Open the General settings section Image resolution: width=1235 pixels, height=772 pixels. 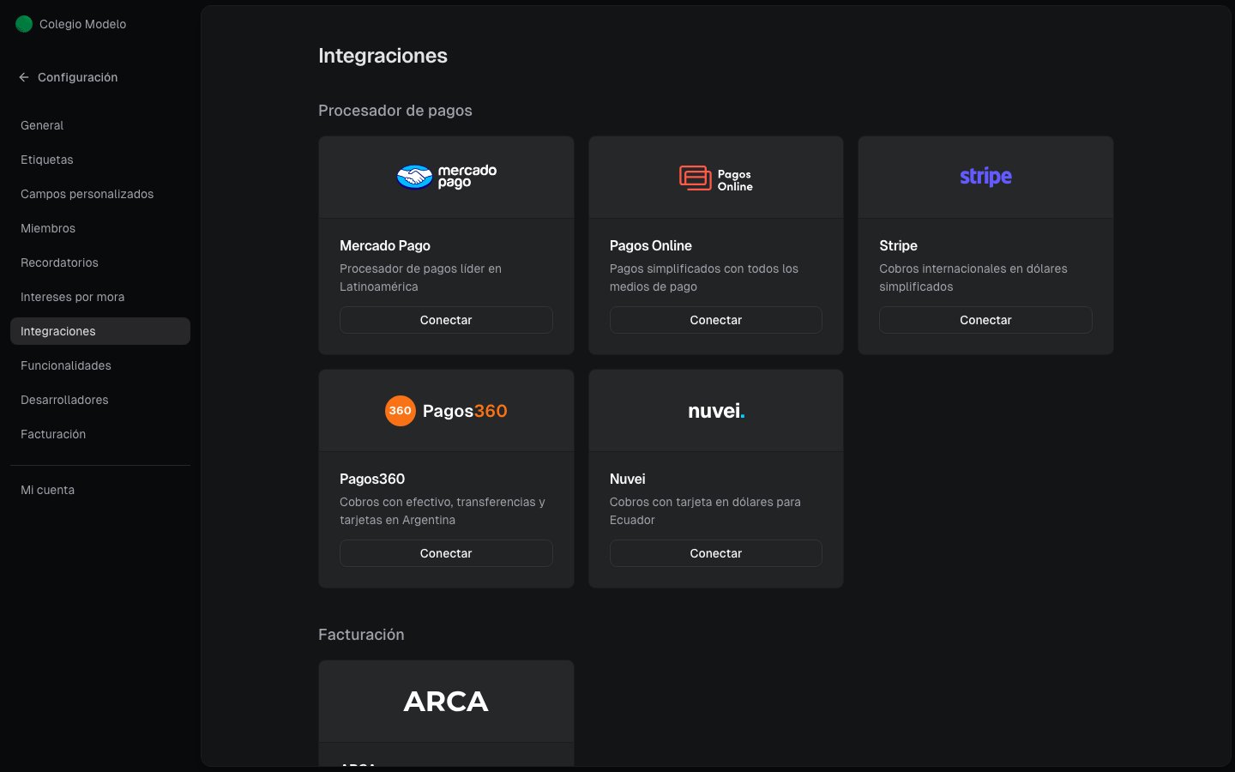click(x=100, y=125)
